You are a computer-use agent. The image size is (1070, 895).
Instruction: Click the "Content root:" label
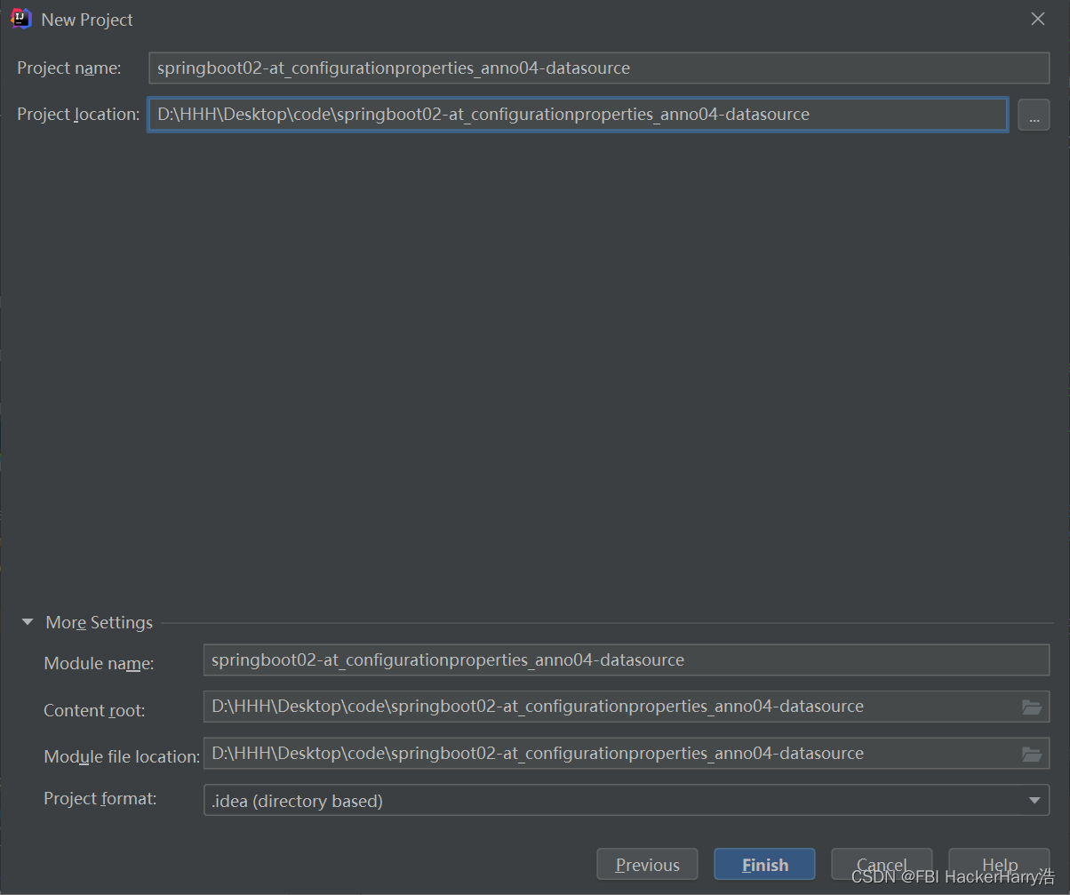(94, 710)
